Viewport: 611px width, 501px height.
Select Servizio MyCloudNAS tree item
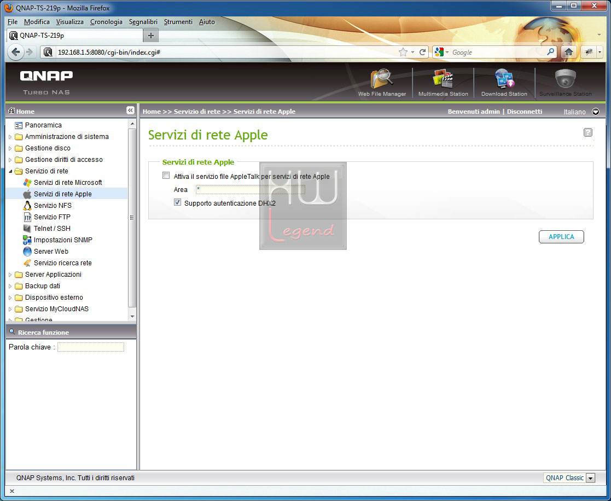[x=56, y=309]
